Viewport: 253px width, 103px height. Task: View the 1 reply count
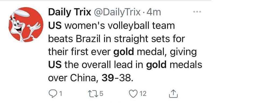(x=61, y=94)
